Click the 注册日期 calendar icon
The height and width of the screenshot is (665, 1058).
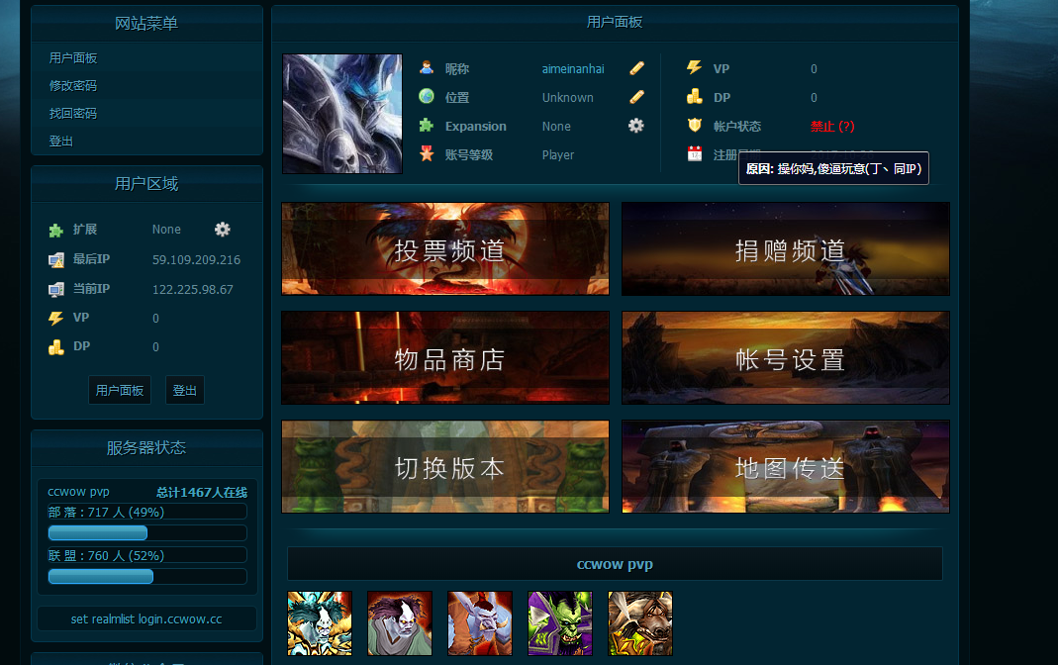coord(696,154)
